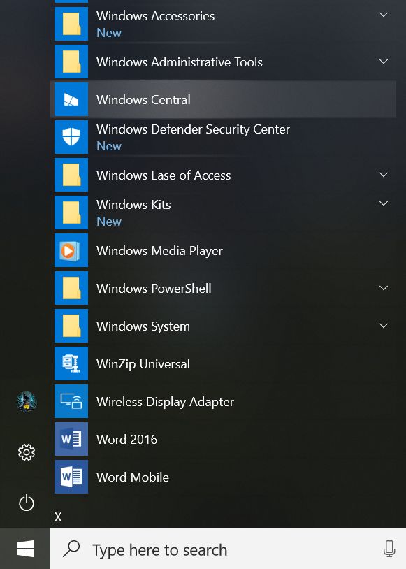This screenshot has width=406, height=569.
Task: Click the Windows Administrative Tools folder icon
Action: coord(71,62)
